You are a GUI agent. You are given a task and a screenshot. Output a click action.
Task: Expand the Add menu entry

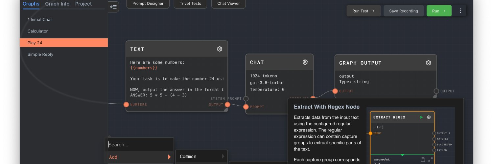click(x=141, y=157)
